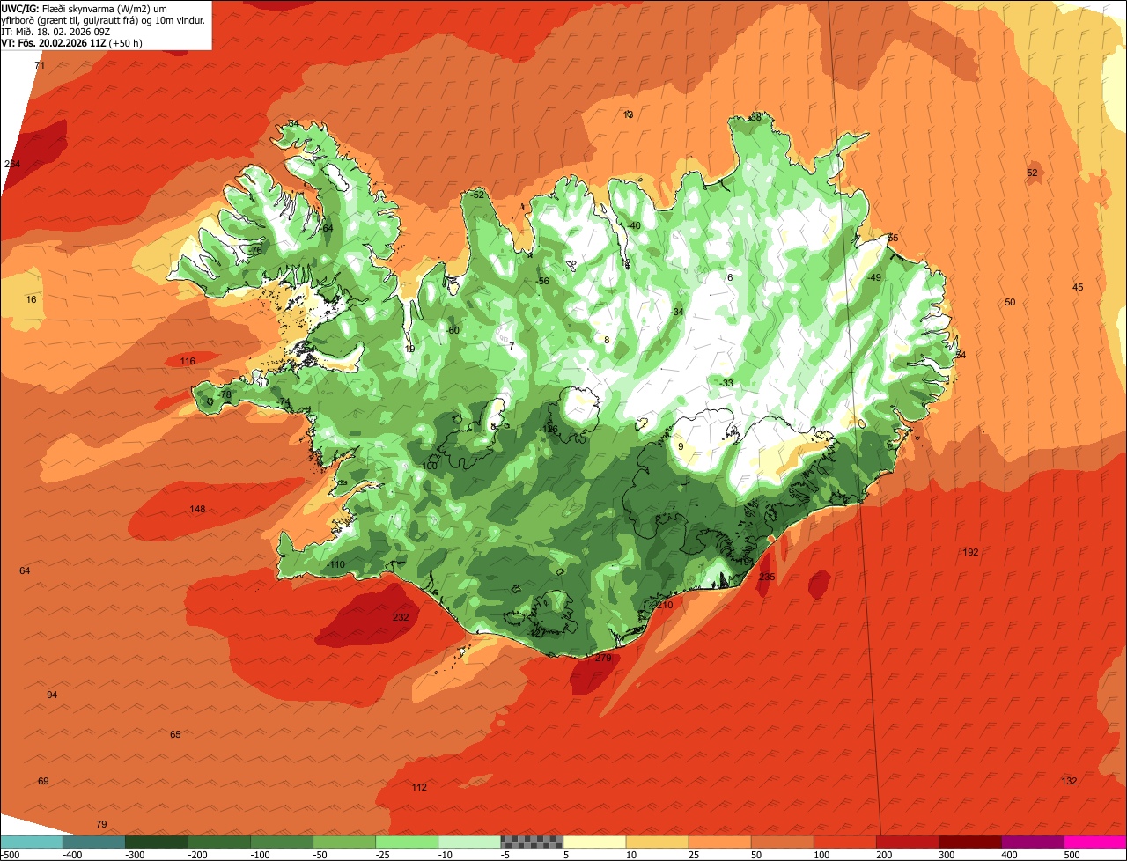This screenshot has height=861, width=1127.
Task: Click the valid time 'VT: Fös. 20.02.2026 11Z'
Action: point(54,42)
